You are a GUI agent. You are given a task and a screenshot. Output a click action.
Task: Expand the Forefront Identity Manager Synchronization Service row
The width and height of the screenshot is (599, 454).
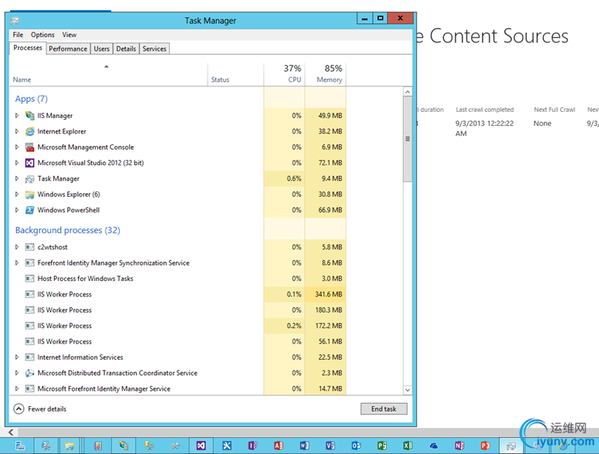point(17,263)
